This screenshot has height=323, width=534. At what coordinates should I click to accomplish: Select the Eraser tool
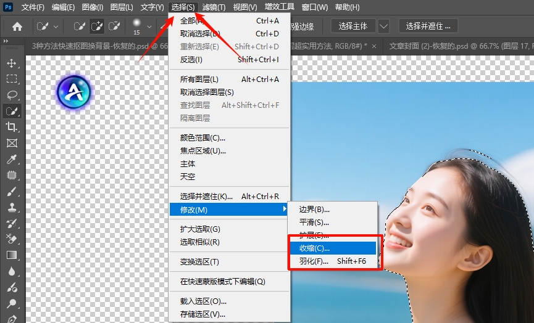point(11,239)
